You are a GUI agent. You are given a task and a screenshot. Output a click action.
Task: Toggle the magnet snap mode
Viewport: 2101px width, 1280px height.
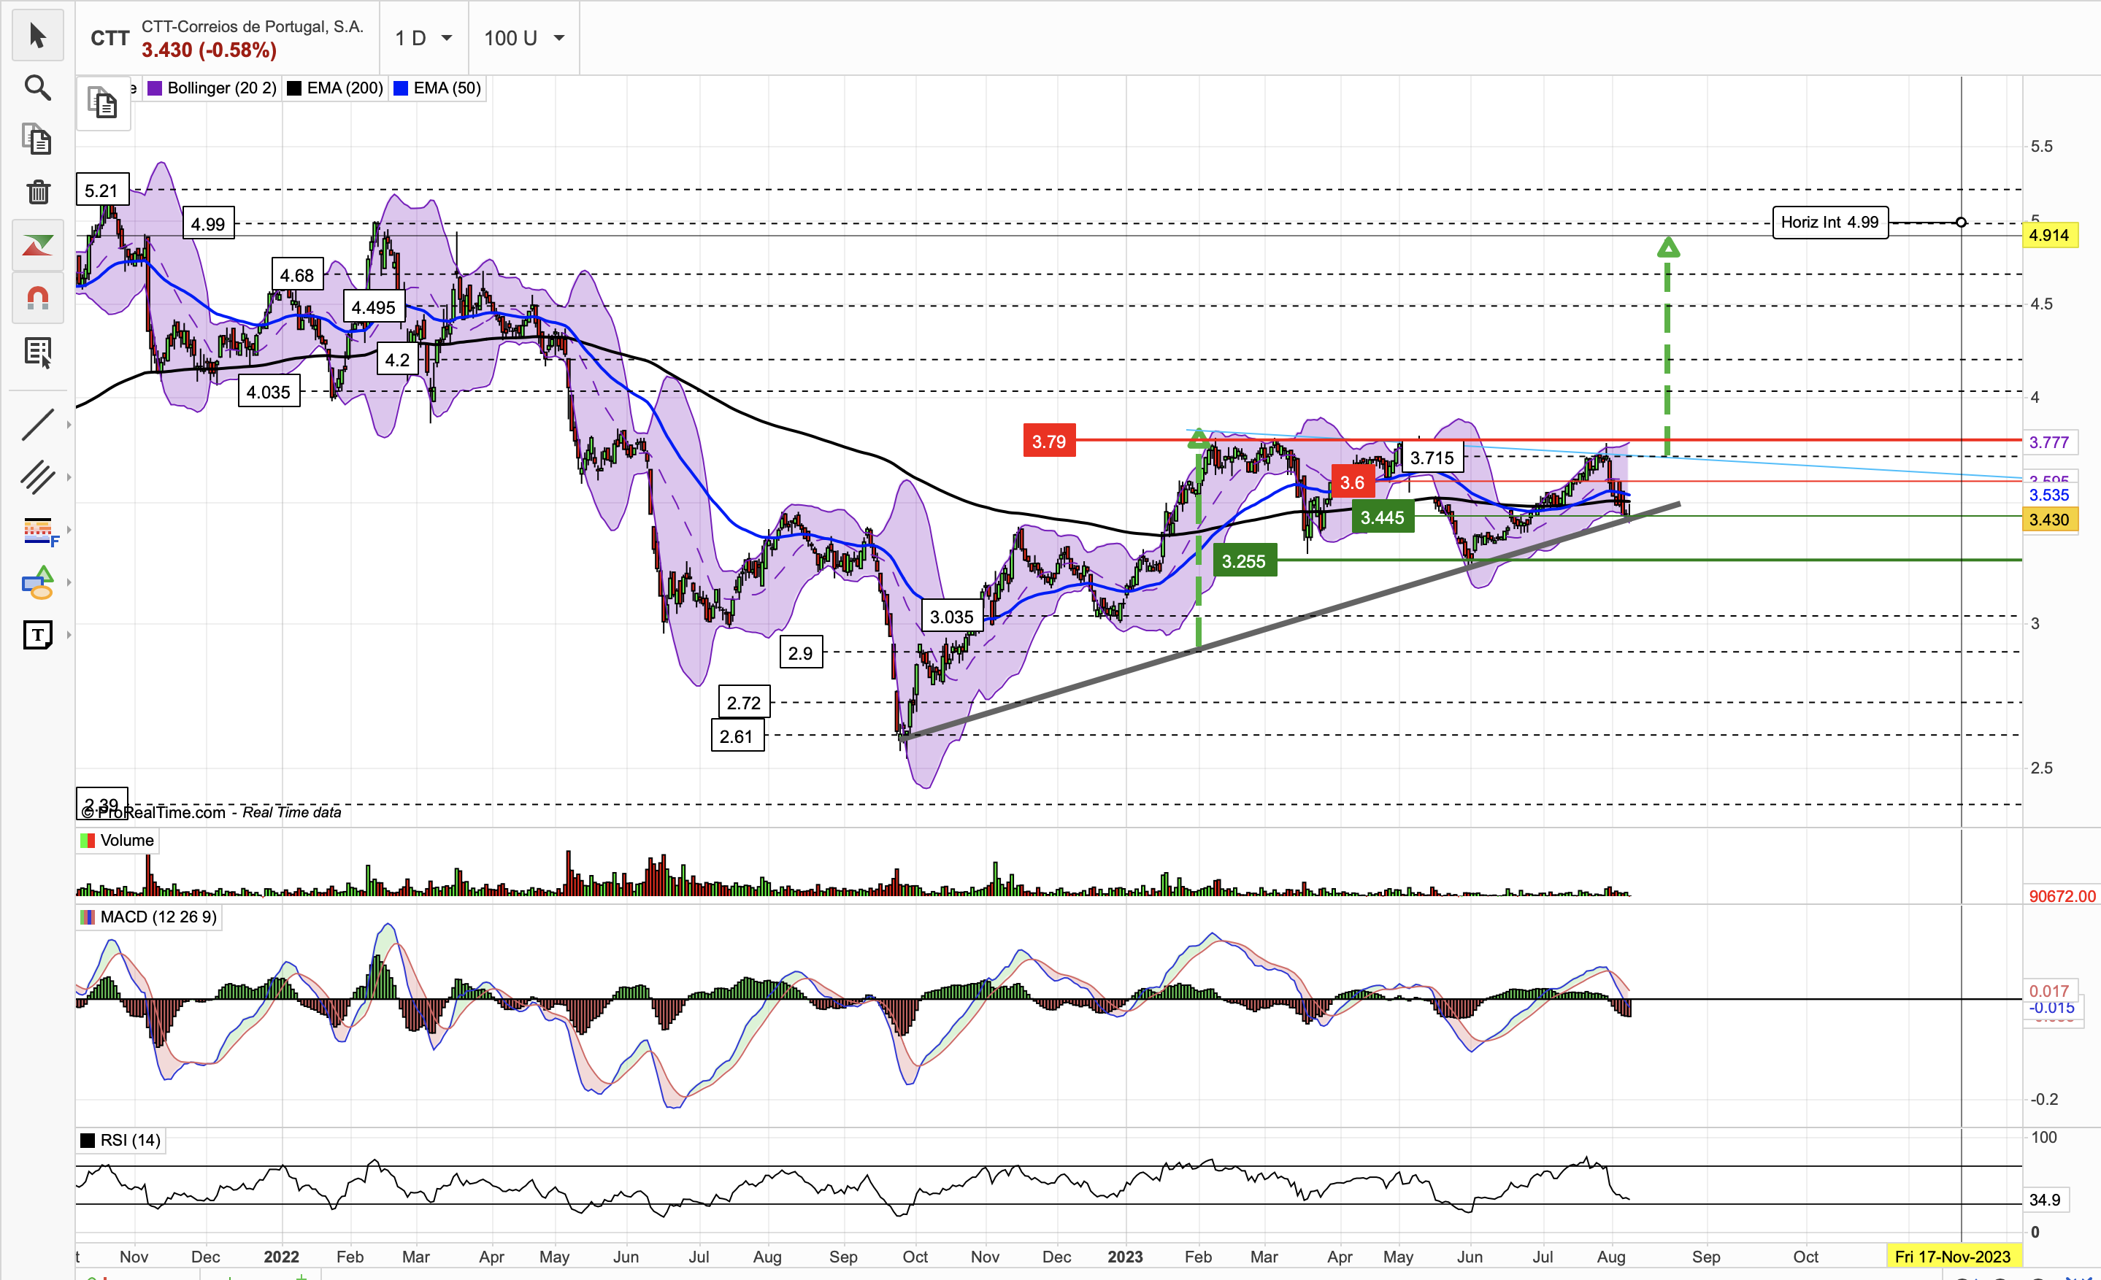37,298
